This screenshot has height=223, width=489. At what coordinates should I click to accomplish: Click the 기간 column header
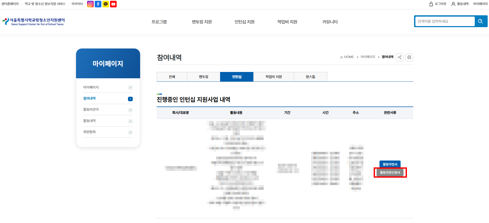click(287, 113)
